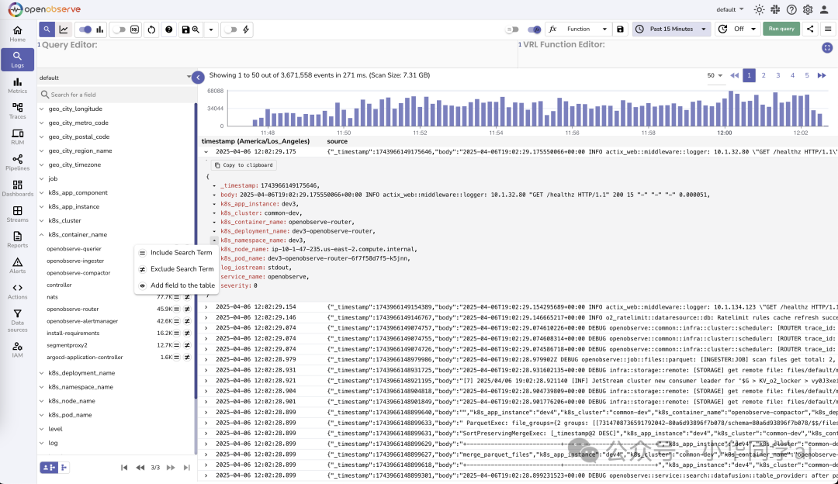Choose Exclude Search Term
Image resolution: width=838 pixels, height=484 pixels.
(x=176, y=268)
